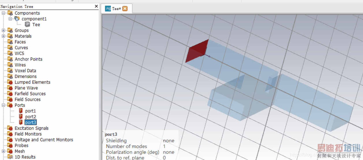Click the Components folder icon
Screen dimensions: 363x160
tap(10, 13)
